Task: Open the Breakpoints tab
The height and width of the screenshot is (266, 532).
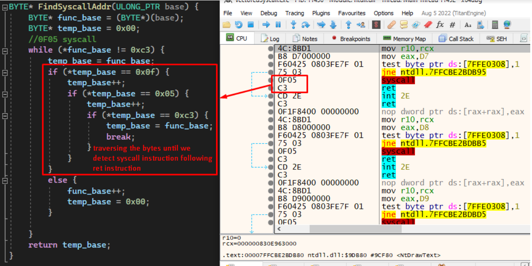Action: tap(351, 39)
